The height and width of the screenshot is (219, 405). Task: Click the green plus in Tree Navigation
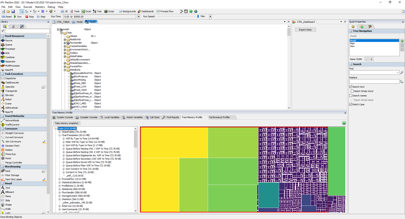pos(402,41)
